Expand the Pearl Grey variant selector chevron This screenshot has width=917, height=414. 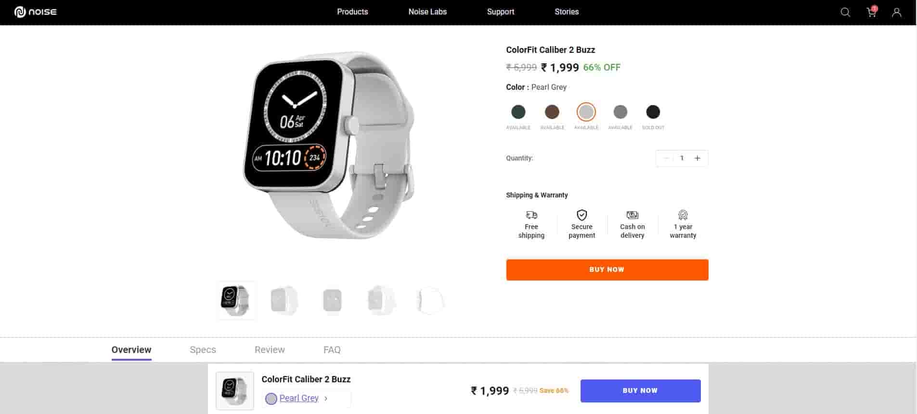point(326,398)
